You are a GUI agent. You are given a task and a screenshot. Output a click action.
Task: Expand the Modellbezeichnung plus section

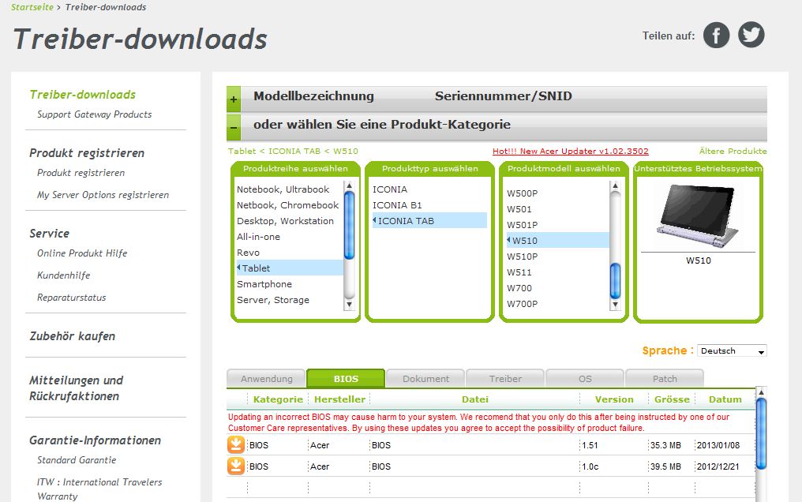[x=233, y=99]
